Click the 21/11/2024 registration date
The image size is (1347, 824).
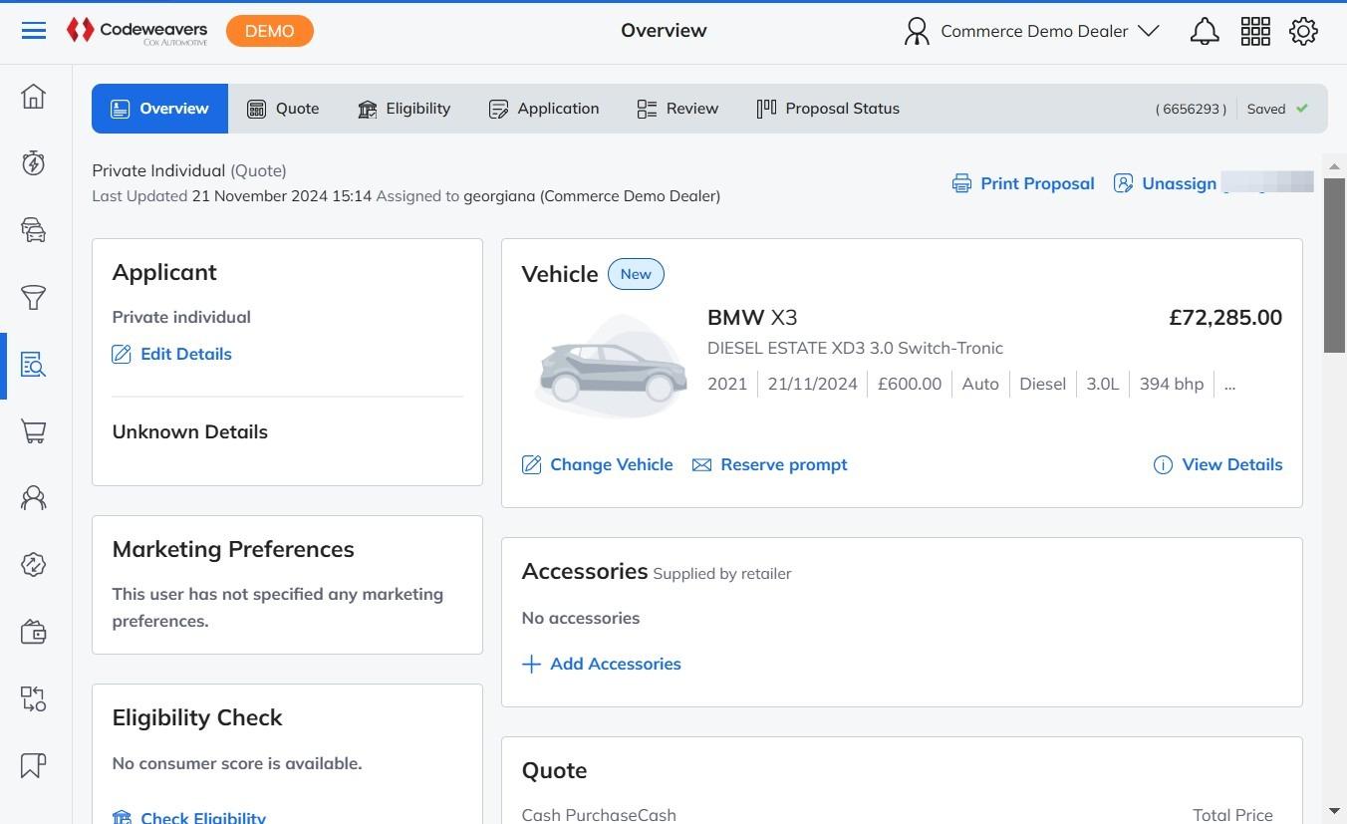[x=813, y=385]
